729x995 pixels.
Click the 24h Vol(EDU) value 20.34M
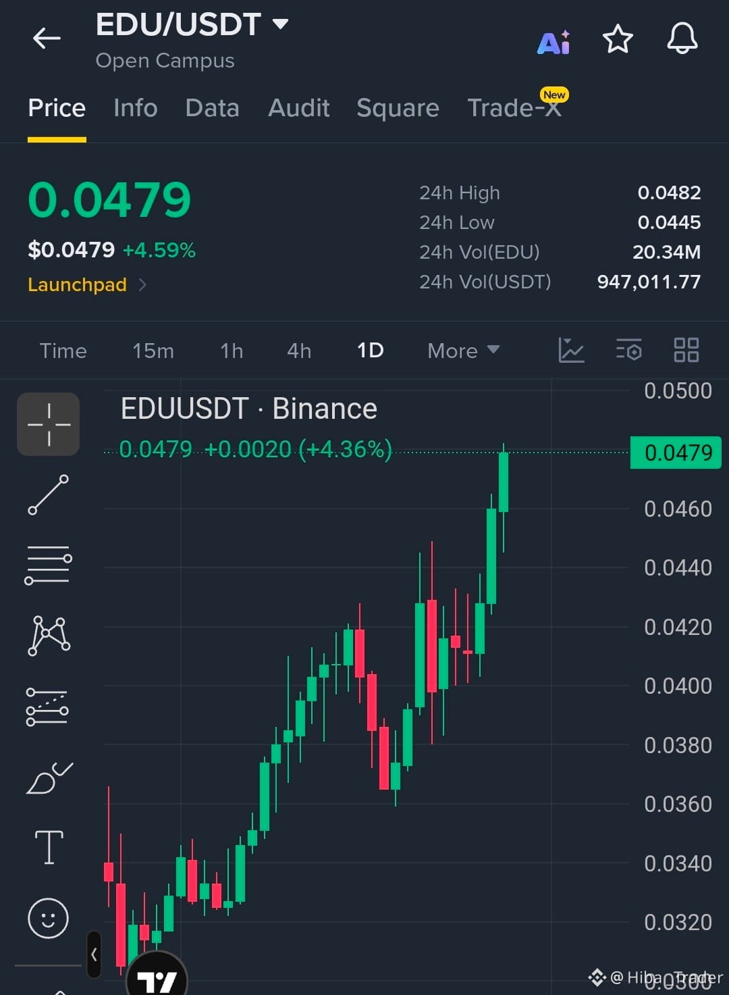tap(666, 253)
